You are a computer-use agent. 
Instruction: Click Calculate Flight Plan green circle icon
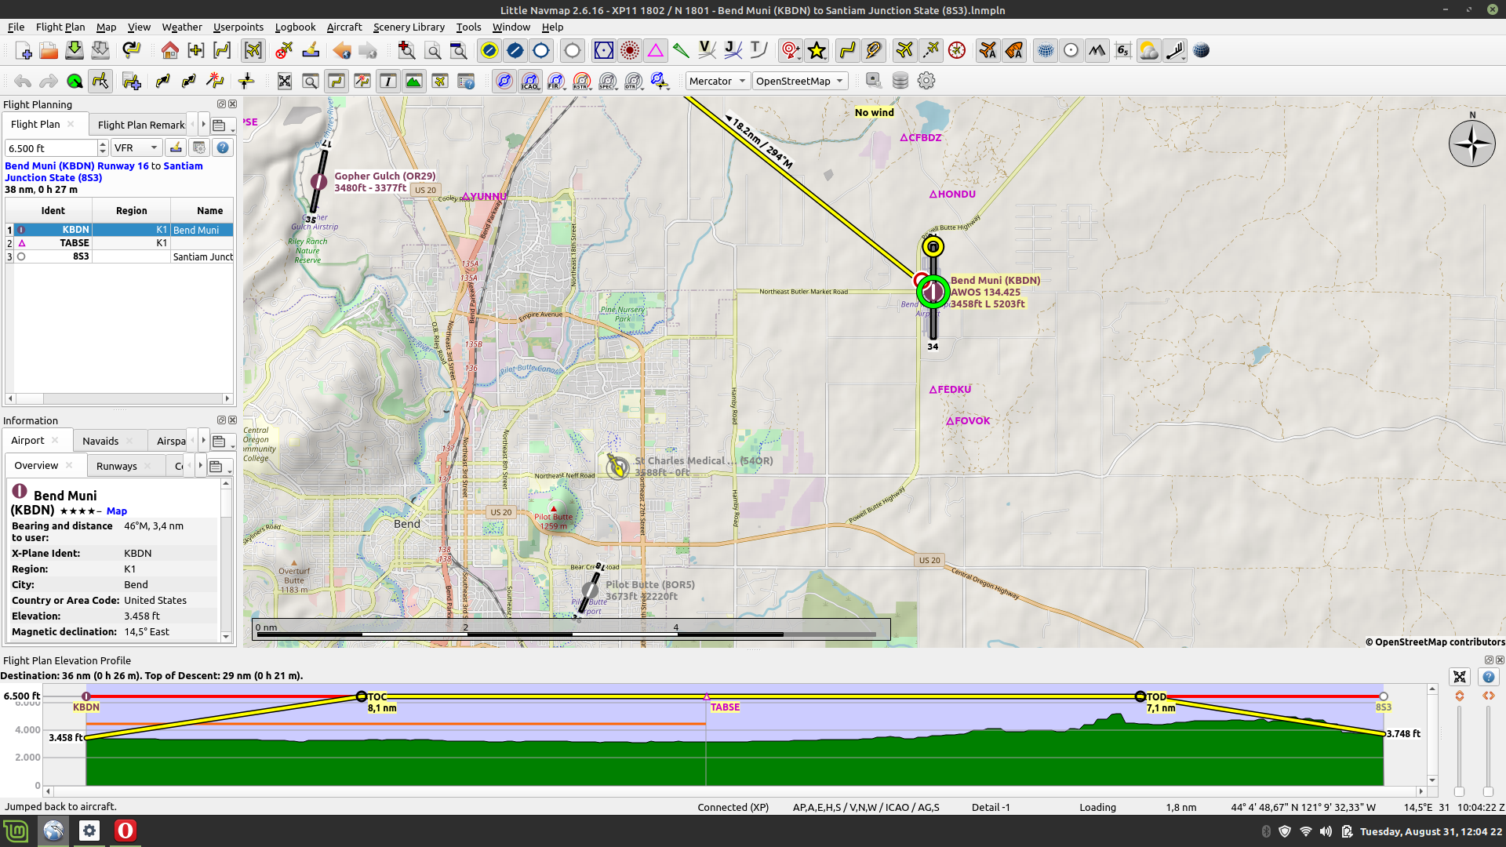click(75, 81)
